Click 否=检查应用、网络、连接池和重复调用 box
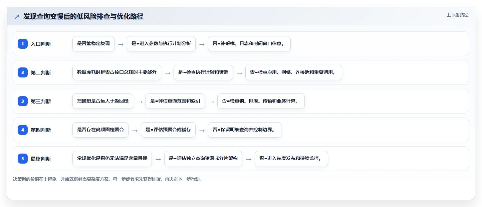Screen dimensions: 482x207 (294, 72)
